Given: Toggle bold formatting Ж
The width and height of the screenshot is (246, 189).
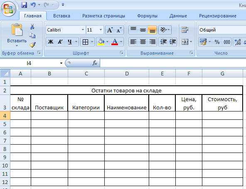Looking at the screenshot, I should click(x=51, y=42).
